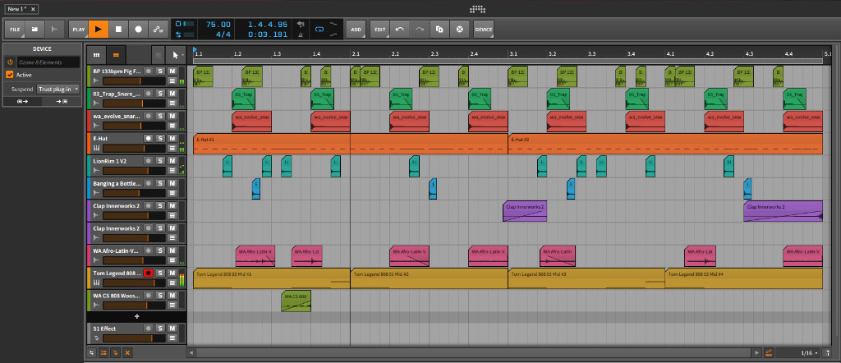
Task: Mute the 03_Trap_Snare track
Action: click(172, 94)
